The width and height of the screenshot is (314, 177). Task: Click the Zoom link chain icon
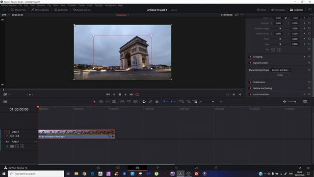[x=286, y=18]
